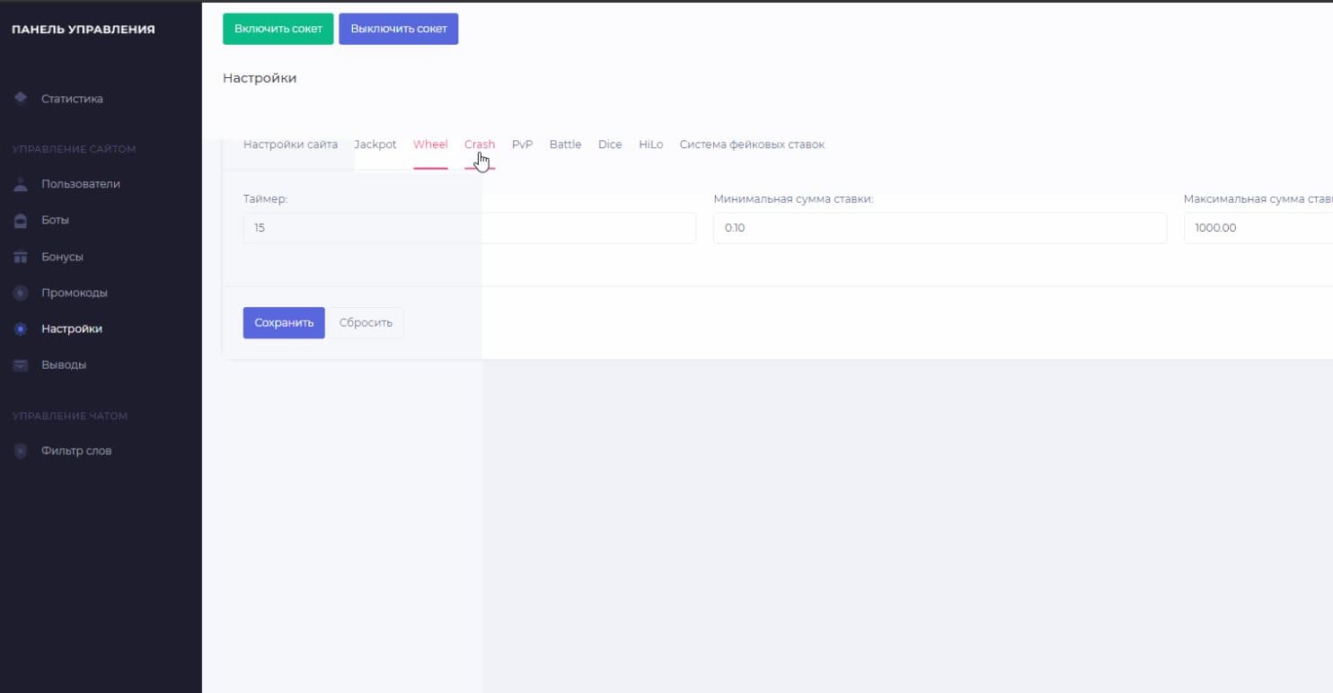Click the Промокоды icon
This screenshot has height=693, width=1333.
[x=21, y=293]
